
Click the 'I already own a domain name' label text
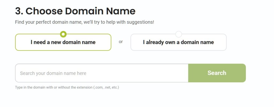[x=178, y=42]
